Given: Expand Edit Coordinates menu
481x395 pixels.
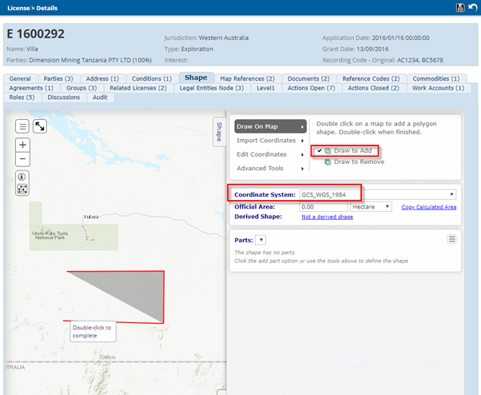Looking at the screenshot, I should pos(270,154).
